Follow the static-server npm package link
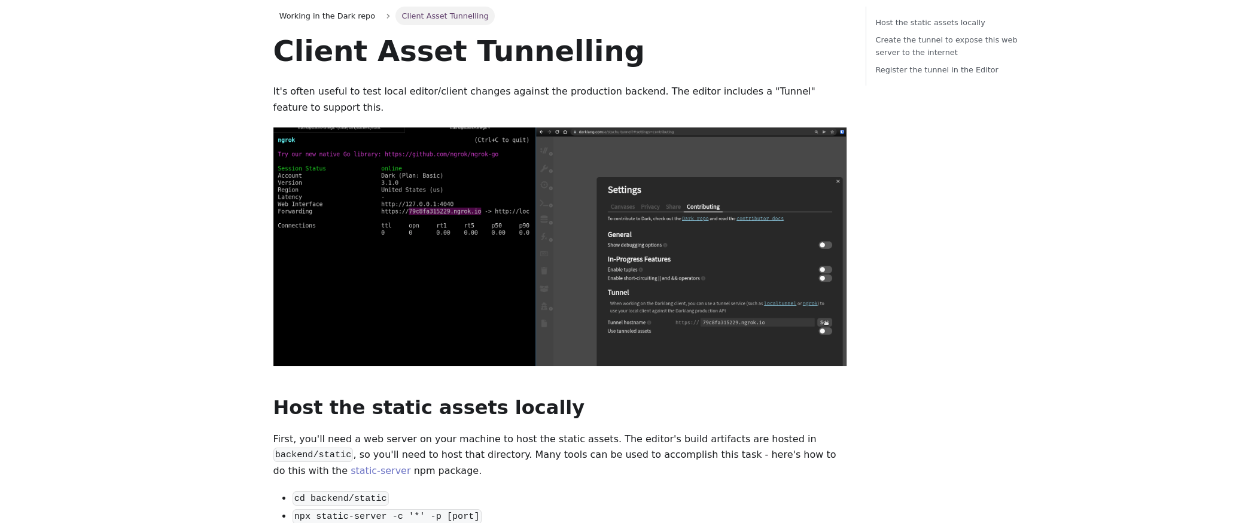 coord(380,470)
